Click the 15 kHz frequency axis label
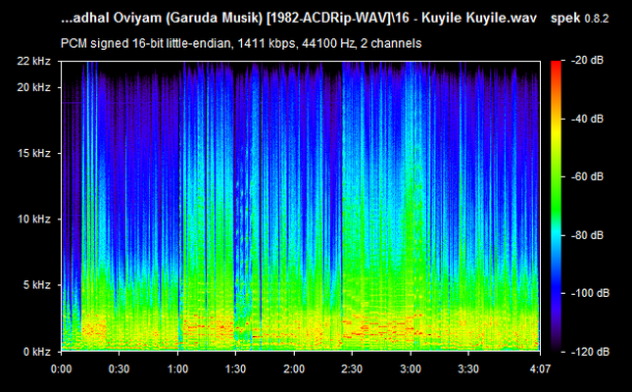Viewport: 632px width, 392px height. point(34,153)
